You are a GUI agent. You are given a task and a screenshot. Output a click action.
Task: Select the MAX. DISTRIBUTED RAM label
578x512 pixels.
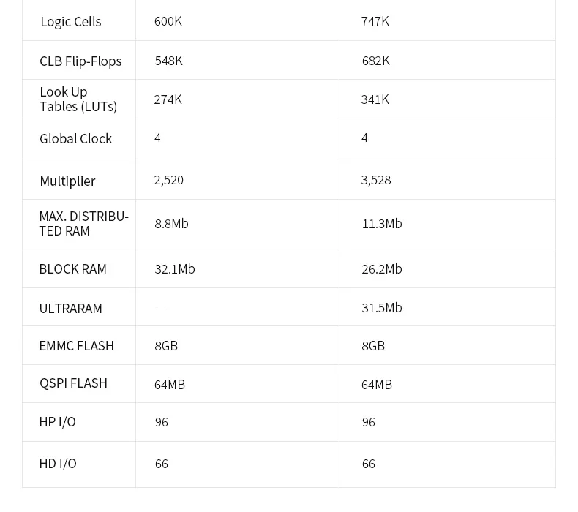[83, 224]
